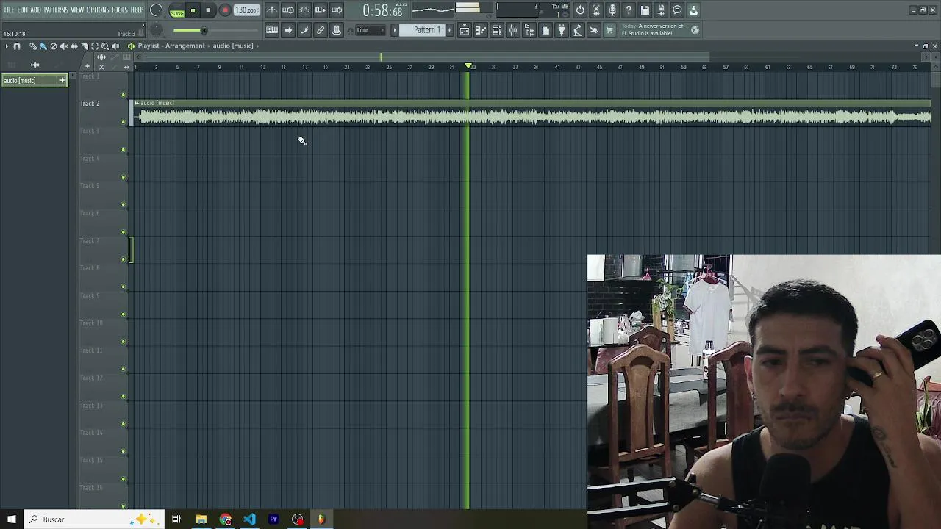Image resolution: width=941 pixels, height=529 pixels.
Task: Click Track 2 label
Action: 90,104
